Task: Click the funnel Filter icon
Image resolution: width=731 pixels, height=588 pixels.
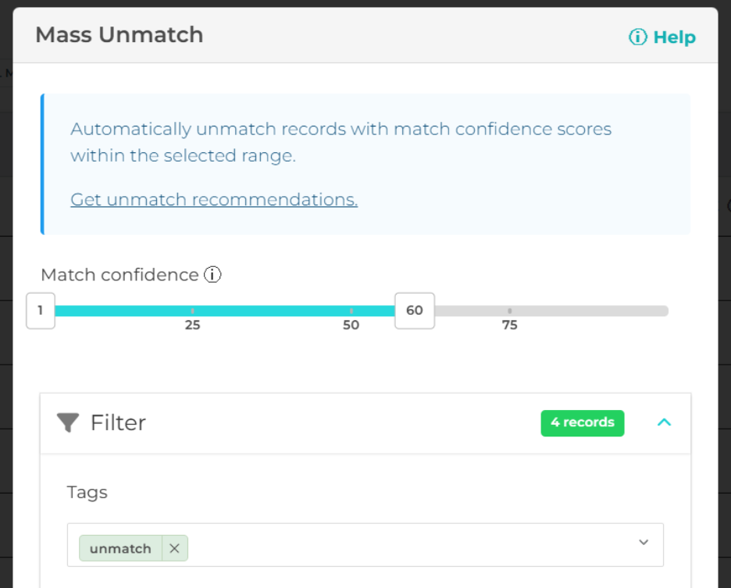Action: tap(68, 423)
